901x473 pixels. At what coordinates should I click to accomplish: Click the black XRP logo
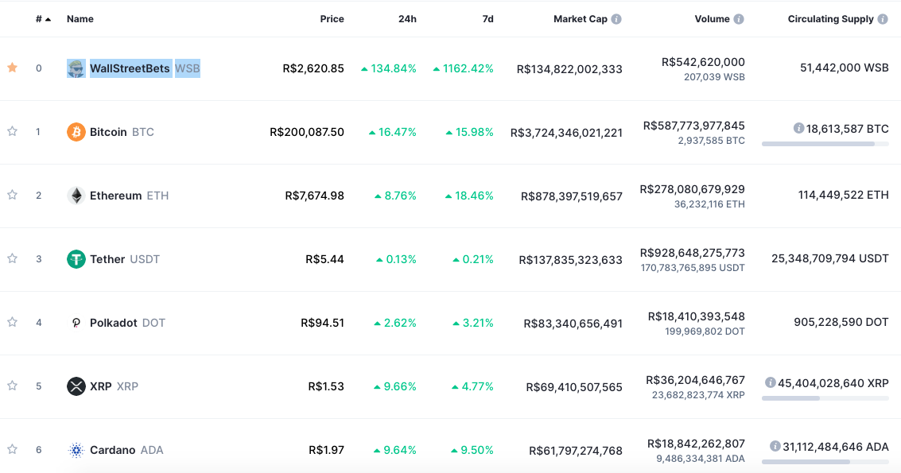[76, 386]
